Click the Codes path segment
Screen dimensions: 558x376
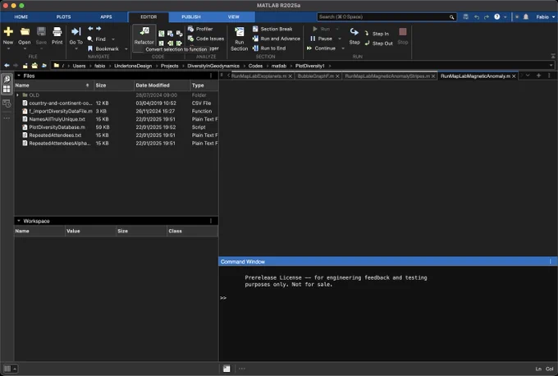(x=255, y=66)
